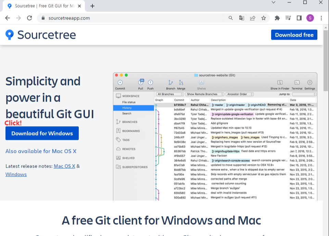The image size is (329, 236).
Task: Click the Branch icon in the app screenshot
Action: pyautogui.click(x=170, y=82)
